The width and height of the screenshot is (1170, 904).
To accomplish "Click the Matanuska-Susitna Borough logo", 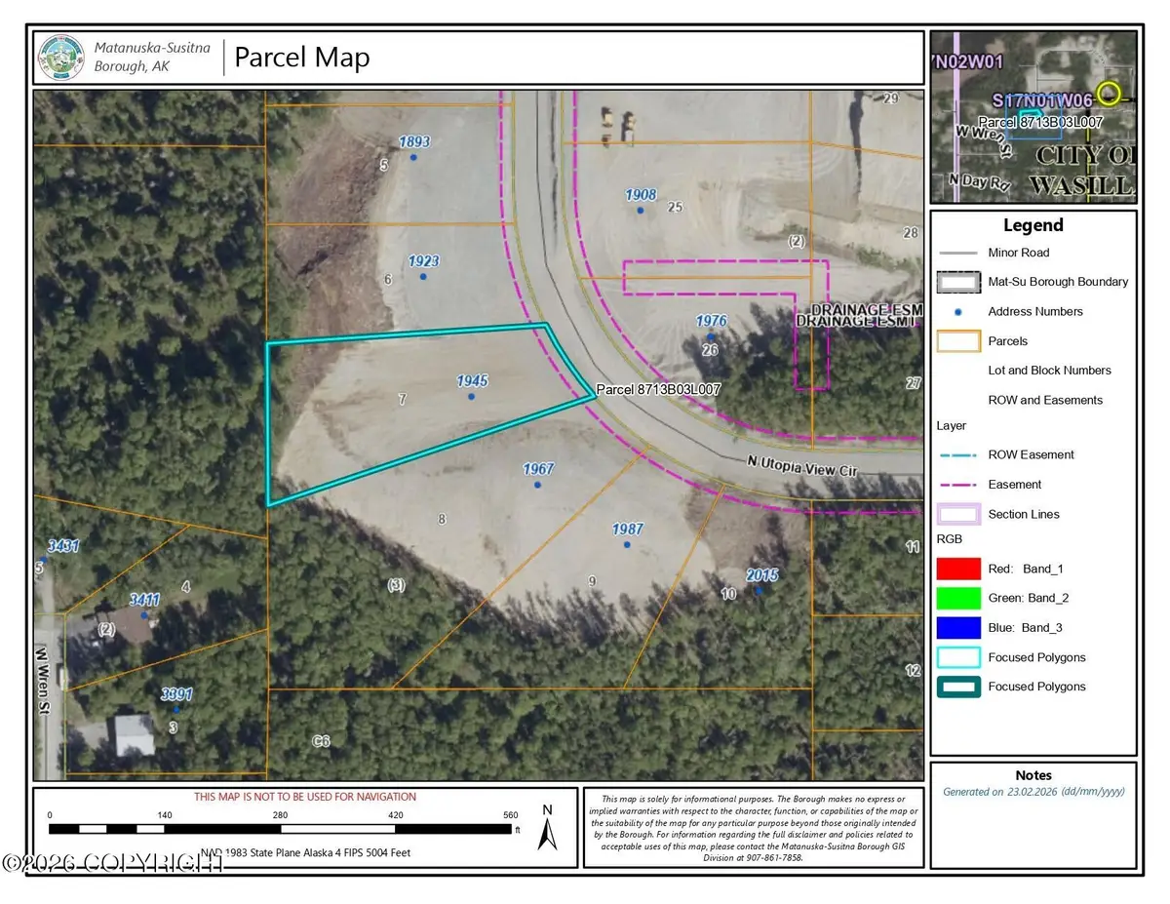I will click(x=59, y=56).
